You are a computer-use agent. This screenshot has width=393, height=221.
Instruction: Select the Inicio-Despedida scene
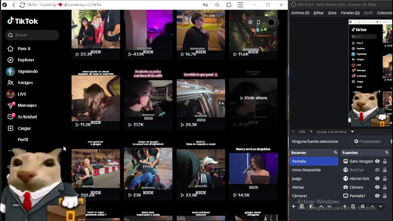[314, 170]
